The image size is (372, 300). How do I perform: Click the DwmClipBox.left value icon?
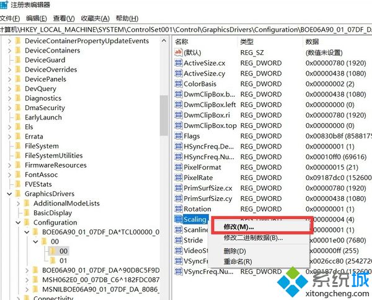tap(178, 105)
